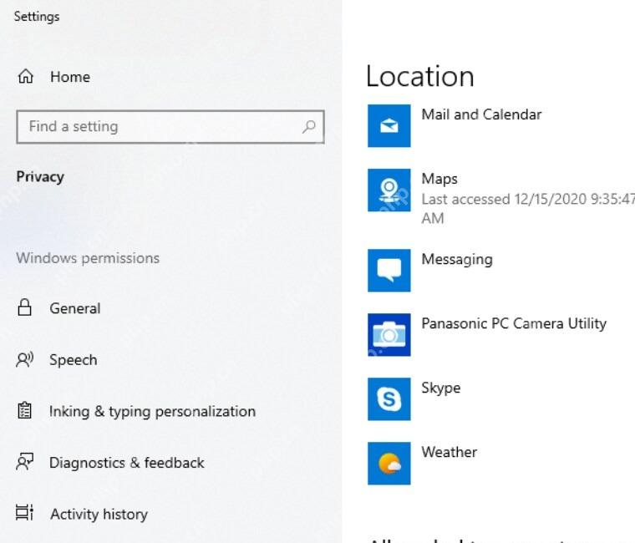The image size is (635, 543).
Task: Click the Speech person icon
Action: click(25, 359)
